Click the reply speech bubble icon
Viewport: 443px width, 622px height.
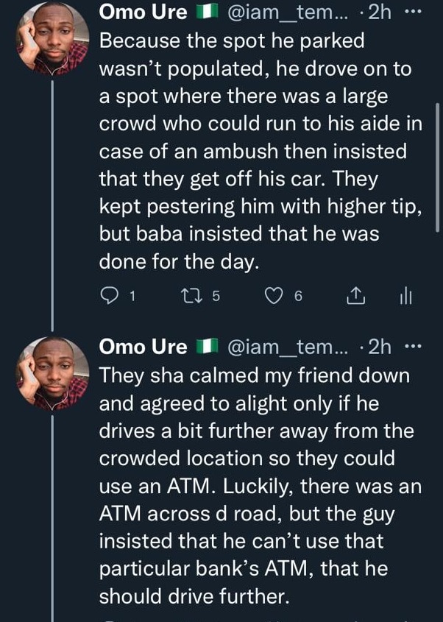click(x=107, y=296)
